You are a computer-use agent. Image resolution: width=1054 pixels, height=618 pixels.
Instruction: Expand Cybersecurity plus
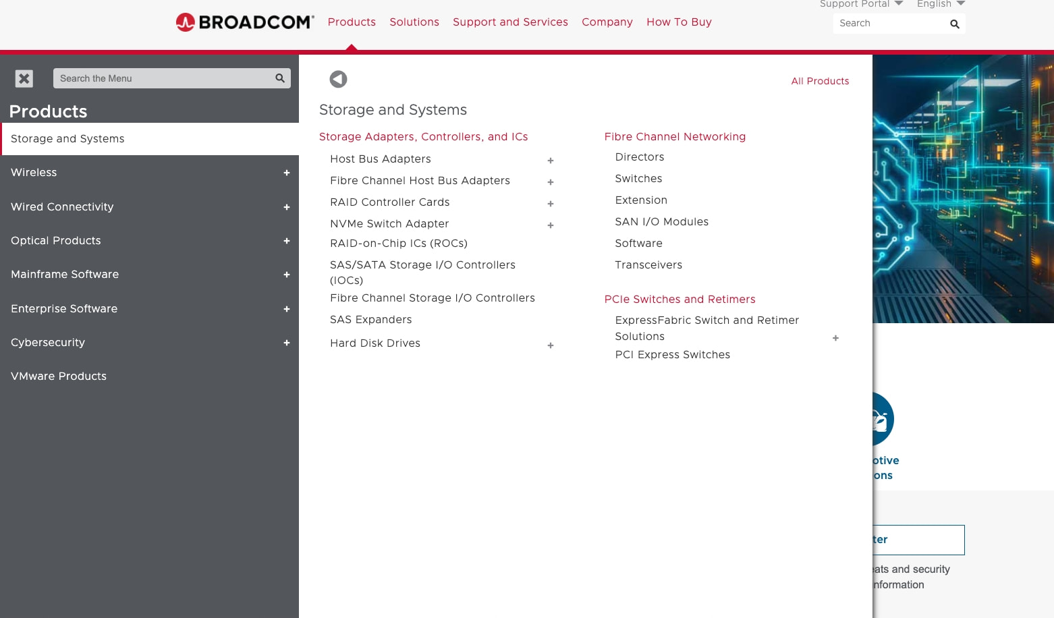[287, 343]
